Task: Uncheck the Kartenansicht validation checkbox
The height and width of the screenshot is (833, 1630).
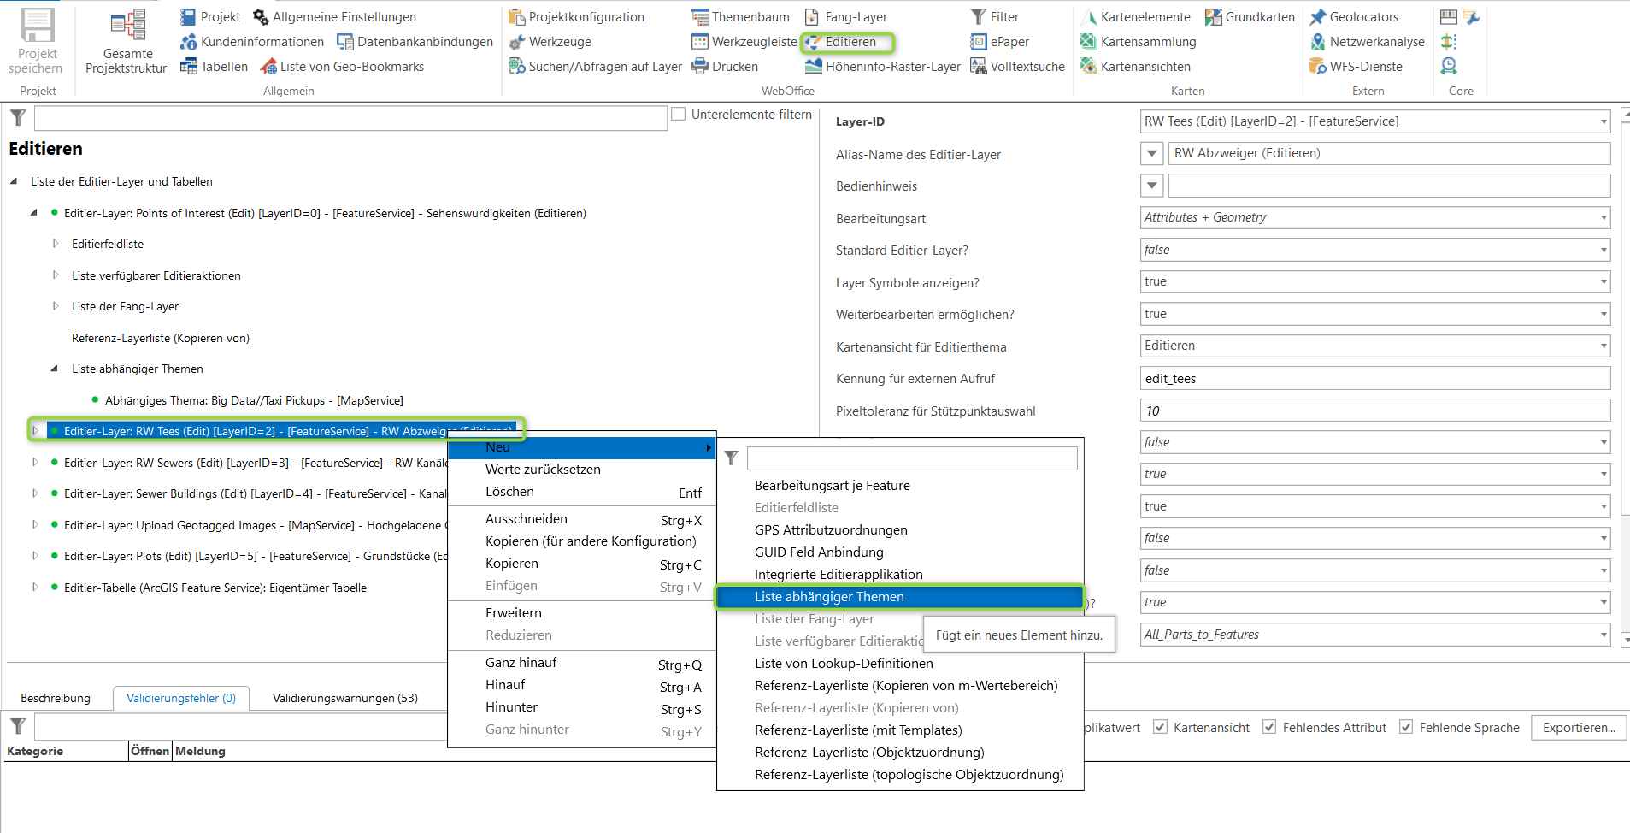Action: click(1160, 727)
